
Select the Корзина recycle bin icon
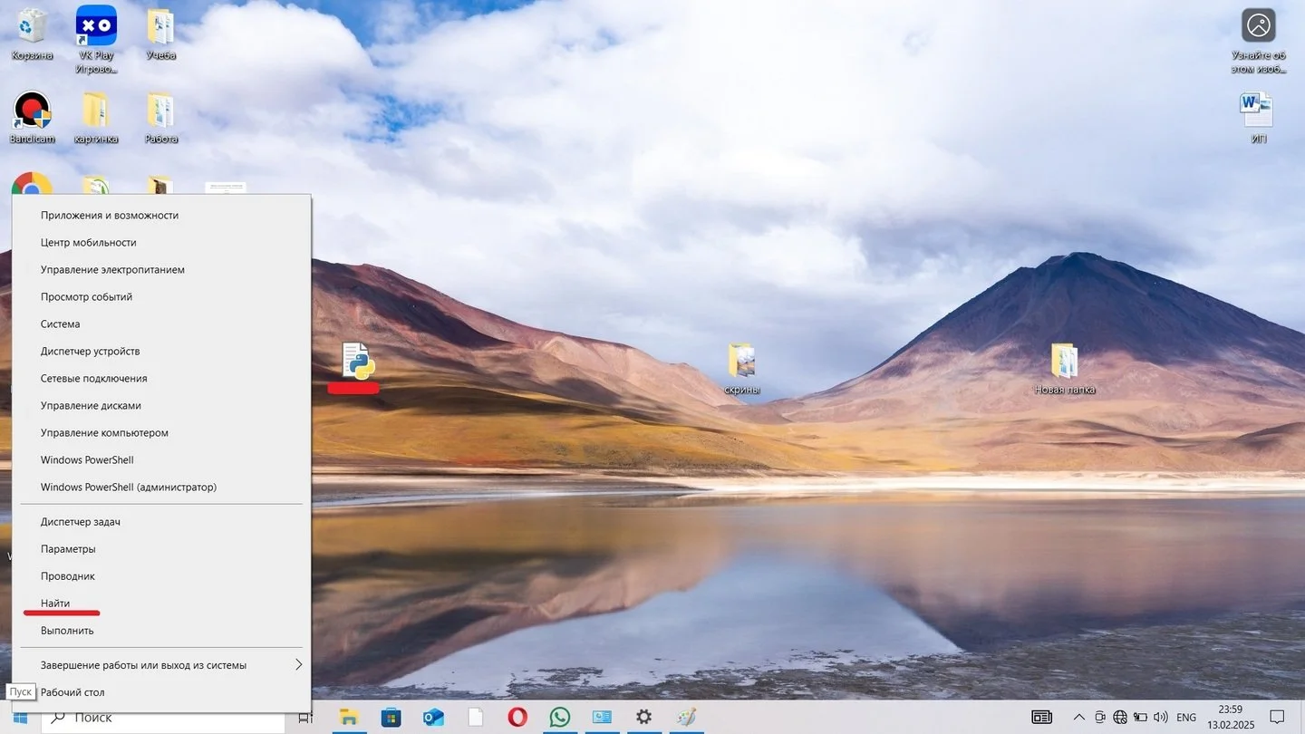point(32,34)
